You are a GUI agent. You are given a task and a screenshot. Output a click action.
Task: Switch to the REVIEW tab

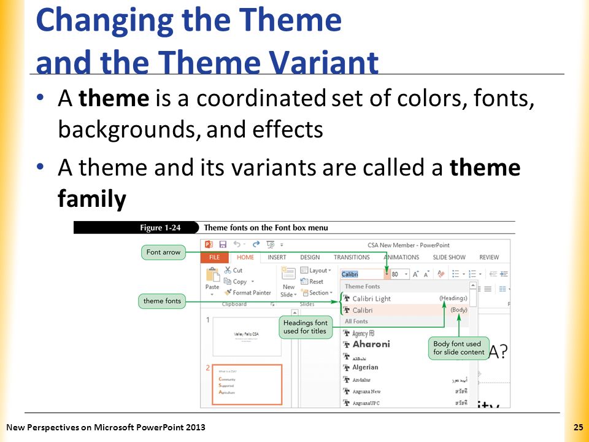point(489,257)
